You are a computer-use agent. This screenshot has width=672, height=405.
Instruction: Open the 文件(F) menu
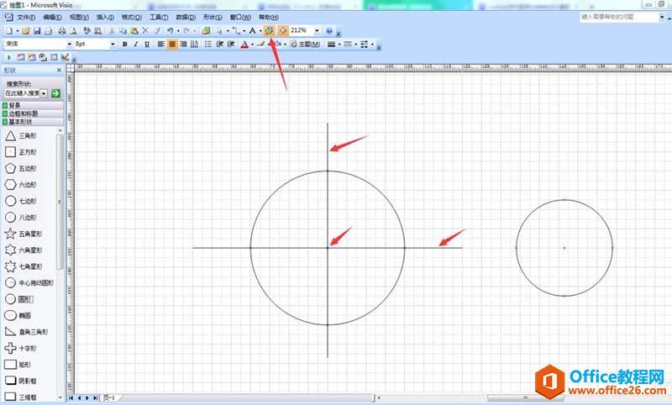(x=26, y=17)
